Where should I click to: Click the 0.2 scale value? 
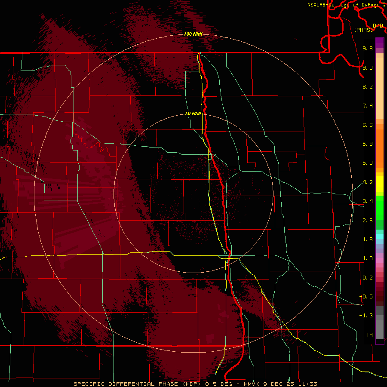pyautogui.click(x=368, y=278)
